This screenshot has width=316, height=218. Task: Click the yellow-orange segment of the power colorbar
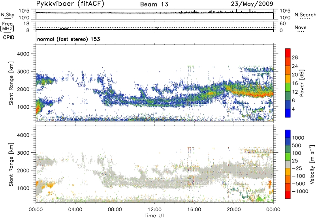coord(288,79)
